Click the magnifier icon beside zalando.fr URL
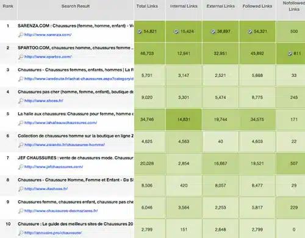The height and width of the screenshot is (238, 305). 21,145
